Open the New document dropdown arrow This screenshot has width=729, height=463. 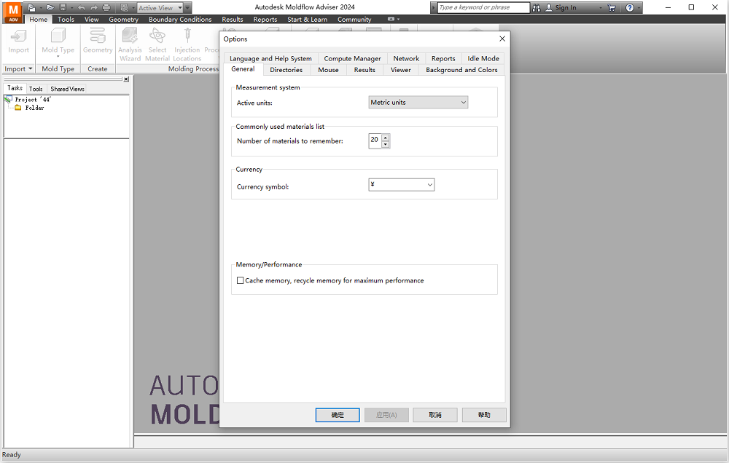(40, 8)
